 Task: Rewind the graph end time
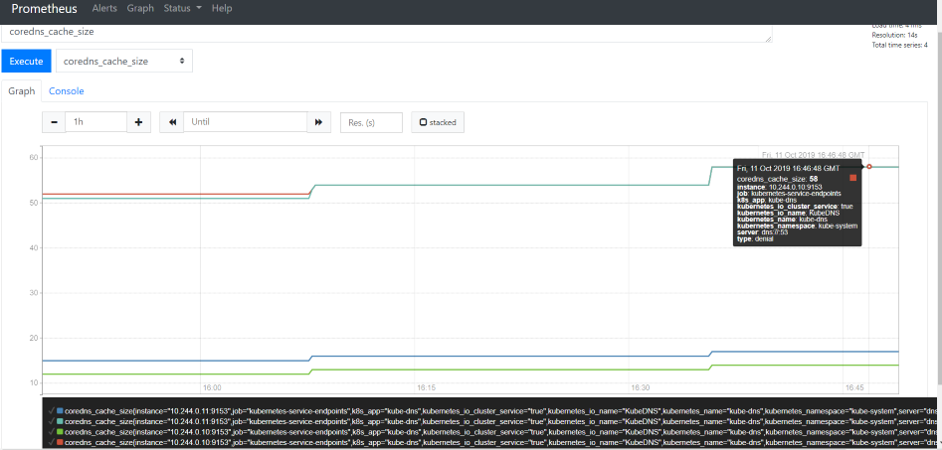172,122
